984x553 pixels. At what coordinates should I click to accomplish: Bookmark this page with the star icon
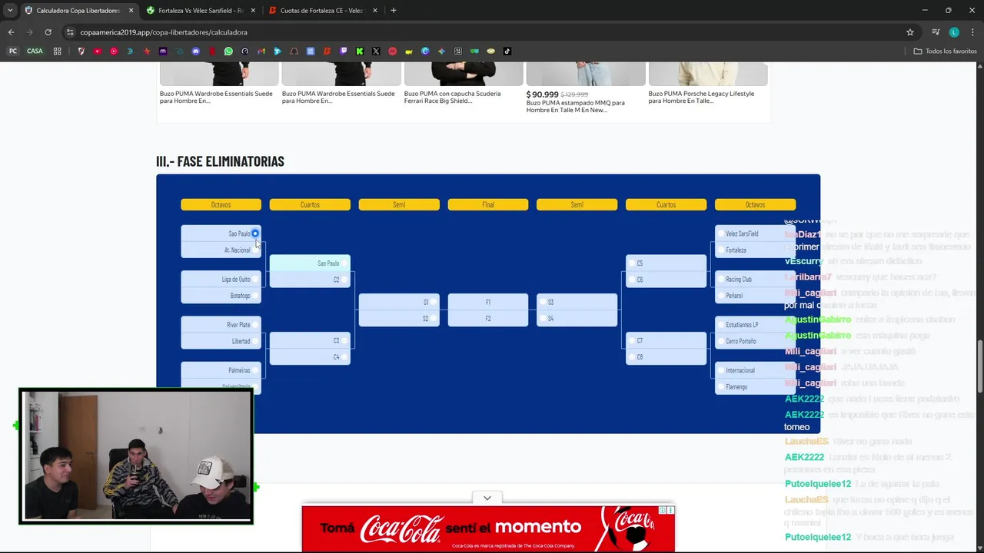point(910,32)
